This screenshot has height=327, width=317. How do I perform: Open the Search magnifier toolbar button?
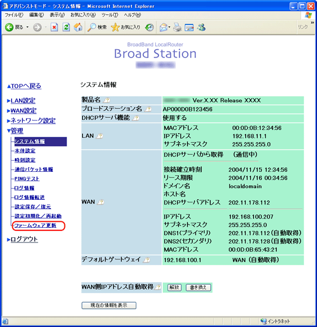tap(97, 27)
